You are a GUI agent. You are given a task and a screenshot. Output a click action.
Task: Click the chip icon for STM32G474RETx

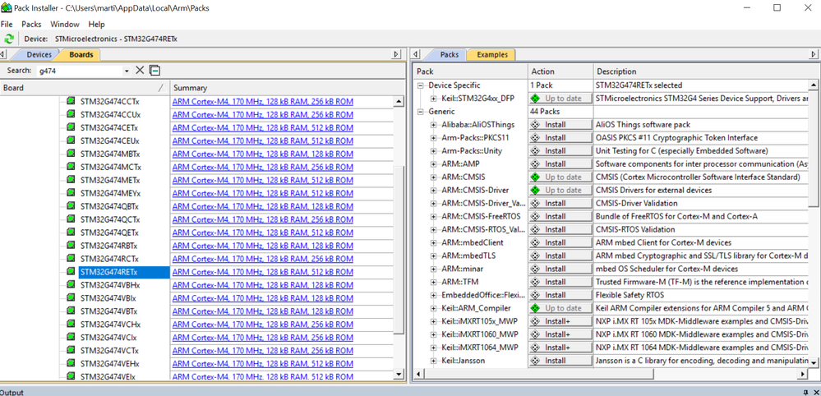click(71, 271)
